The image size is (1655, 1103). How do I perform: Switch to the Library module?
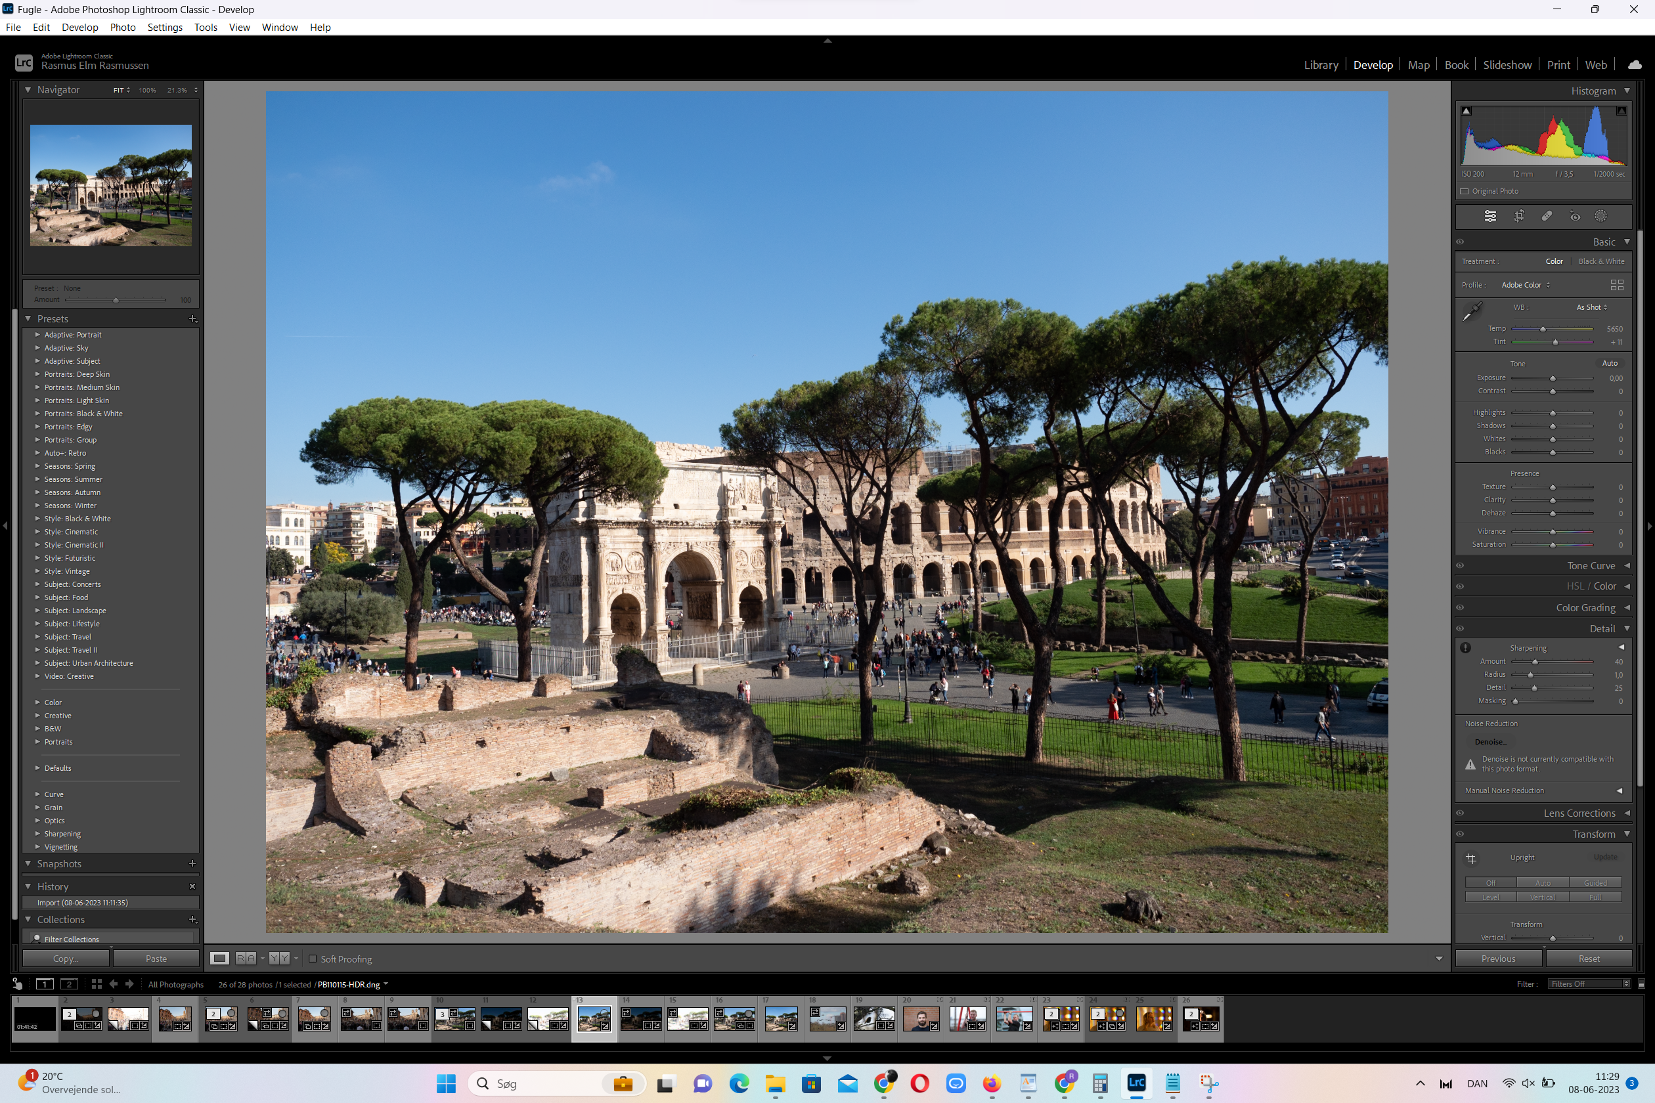pos(1320,65)
